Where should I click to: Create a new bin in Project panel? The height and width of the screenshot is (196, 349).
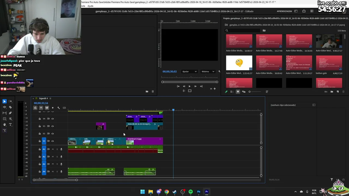tap(332, 92)
